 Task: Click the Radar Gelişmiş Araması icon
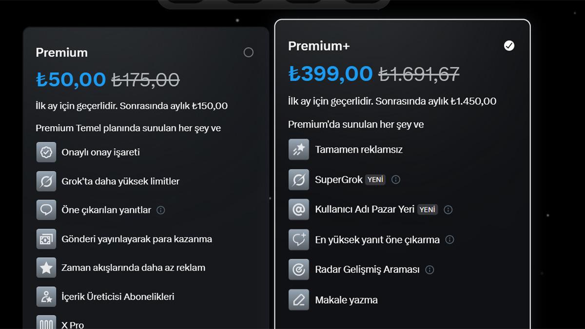[x=298, y=270]
